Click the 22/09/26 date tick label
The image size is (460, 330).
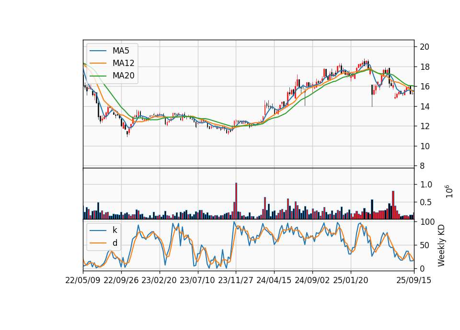[121, 280]
